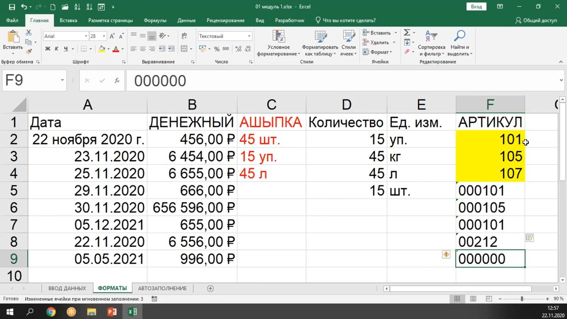Click the Вставить paste clipboard icon
Viewport: 567px width, 319px height.
coord(13,37)
